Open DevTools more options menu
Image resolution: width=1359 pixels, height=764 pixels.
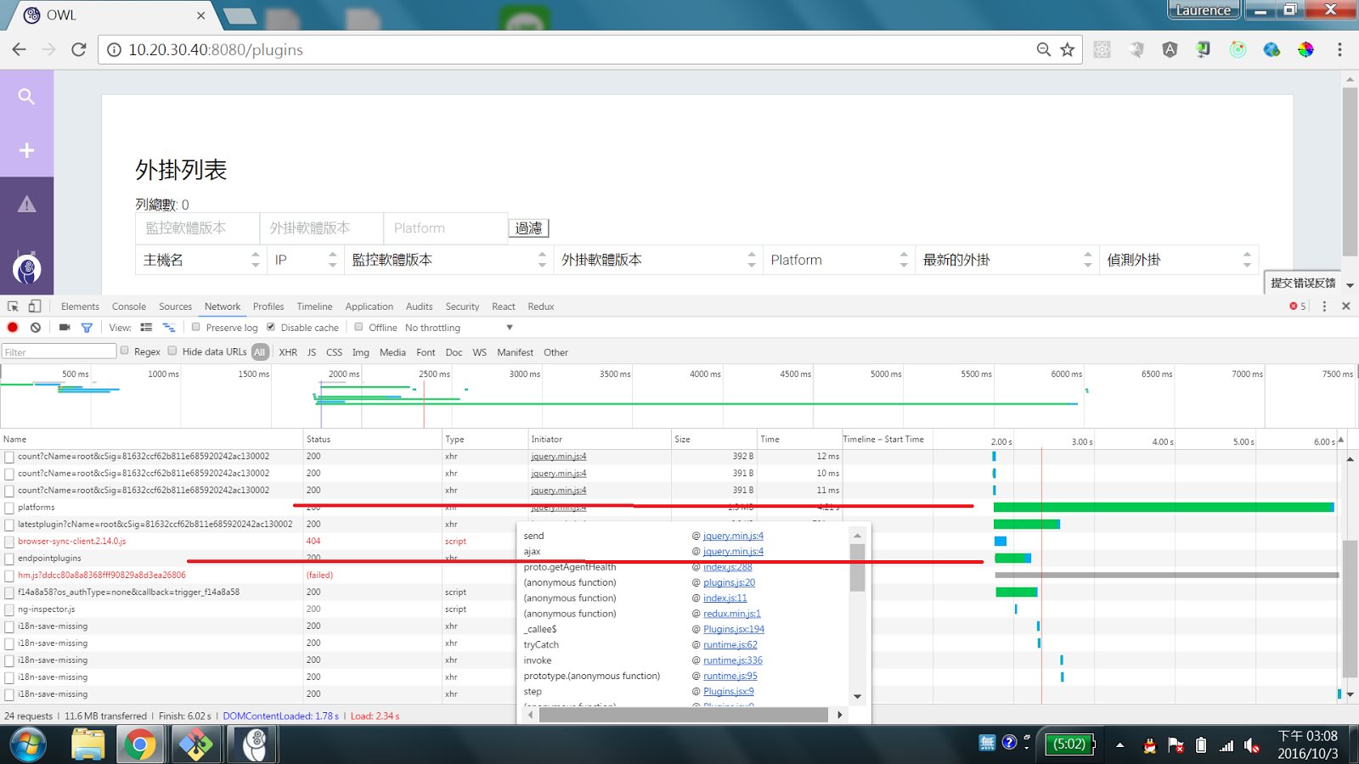point(1324,306)
